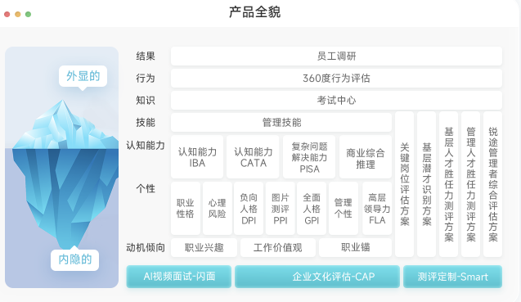Select 测评定制-Smart button
Image resolution: width=521 pixels, height=302 pixels.
[452, 277]
